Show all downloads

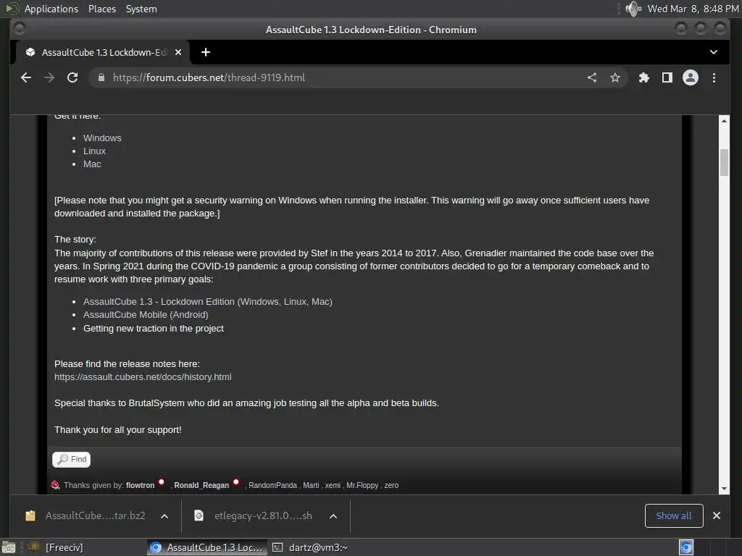[x=674, y=515]
